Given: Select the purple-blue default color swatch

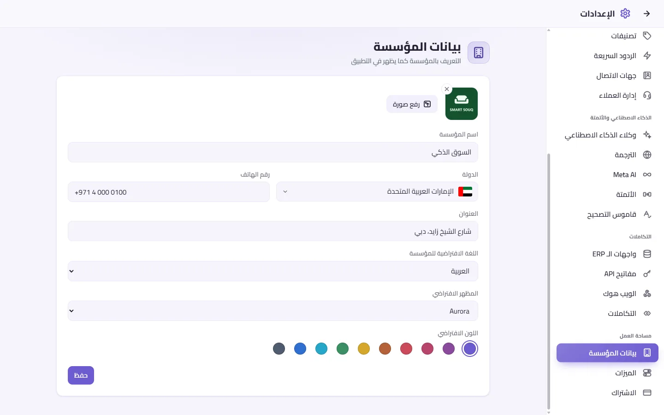Looking at the screenshot, I should [x=470, y=349].
